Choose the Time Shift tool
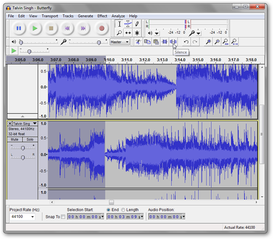This screenshot has width=273, height=239. [128, 33]
